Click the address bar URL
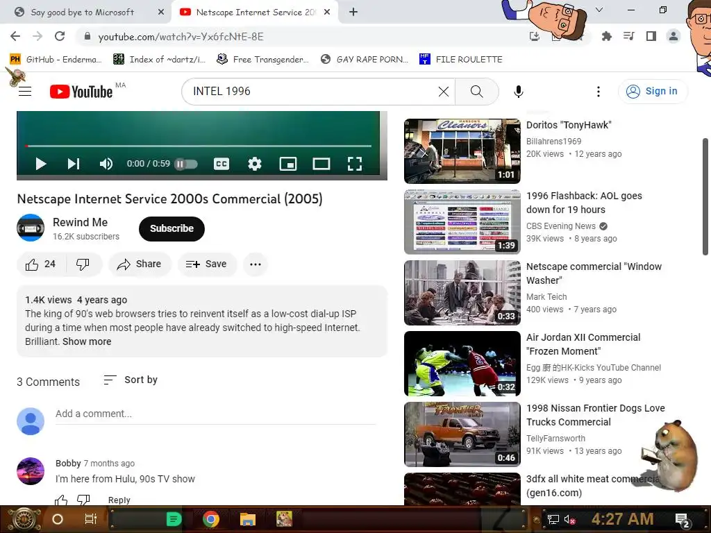This screenshot has height=533, width=711. (x=181, y=37)
